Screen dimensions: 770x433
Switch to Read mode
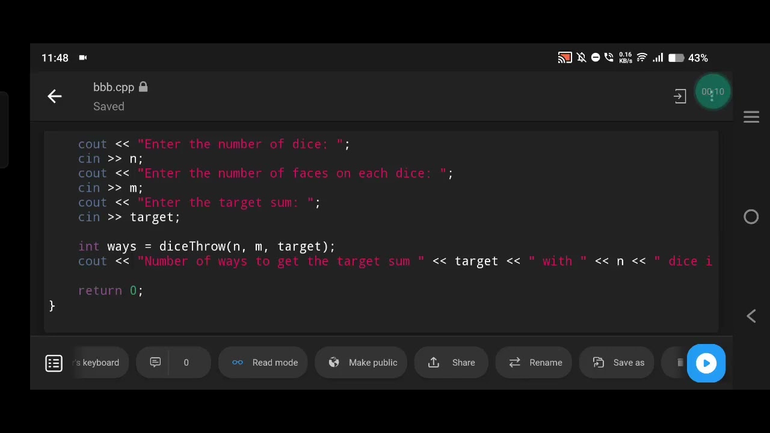pyautogui.click(x=263, y=363)
